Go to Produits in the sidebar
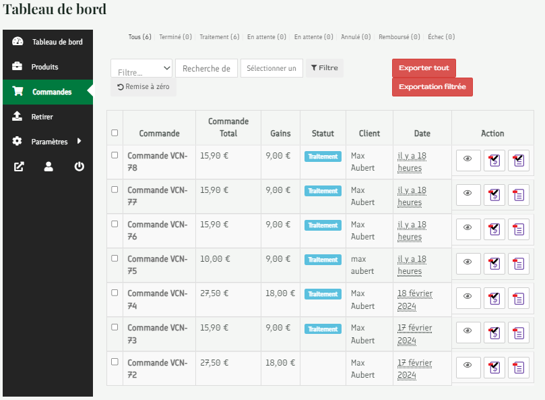The height and width of the screenshot is (400, 545). [x=44, y=67]
